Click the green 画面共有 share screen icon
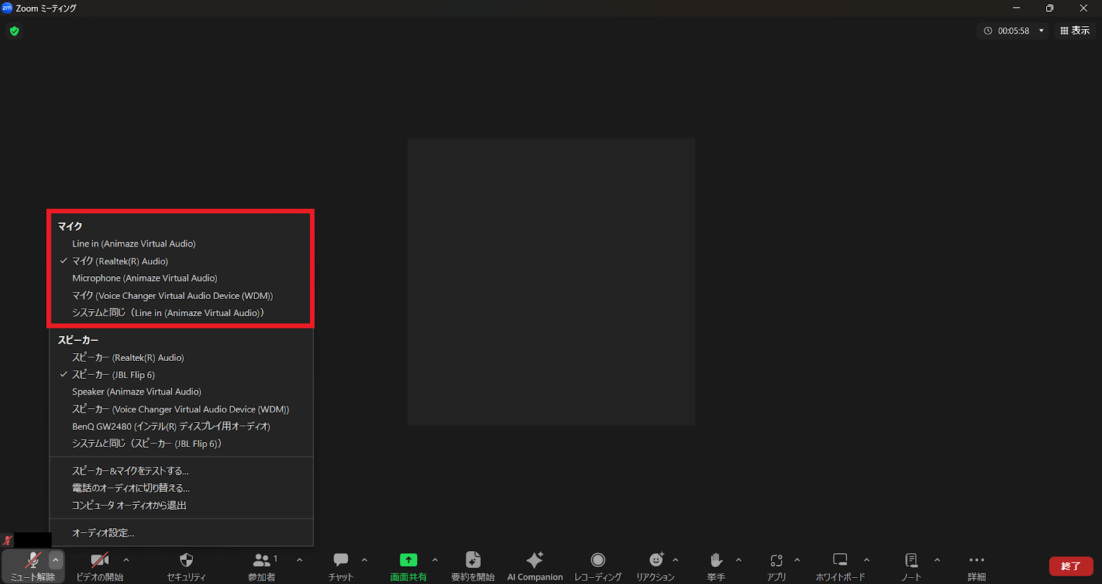 [x=408, y=560]
